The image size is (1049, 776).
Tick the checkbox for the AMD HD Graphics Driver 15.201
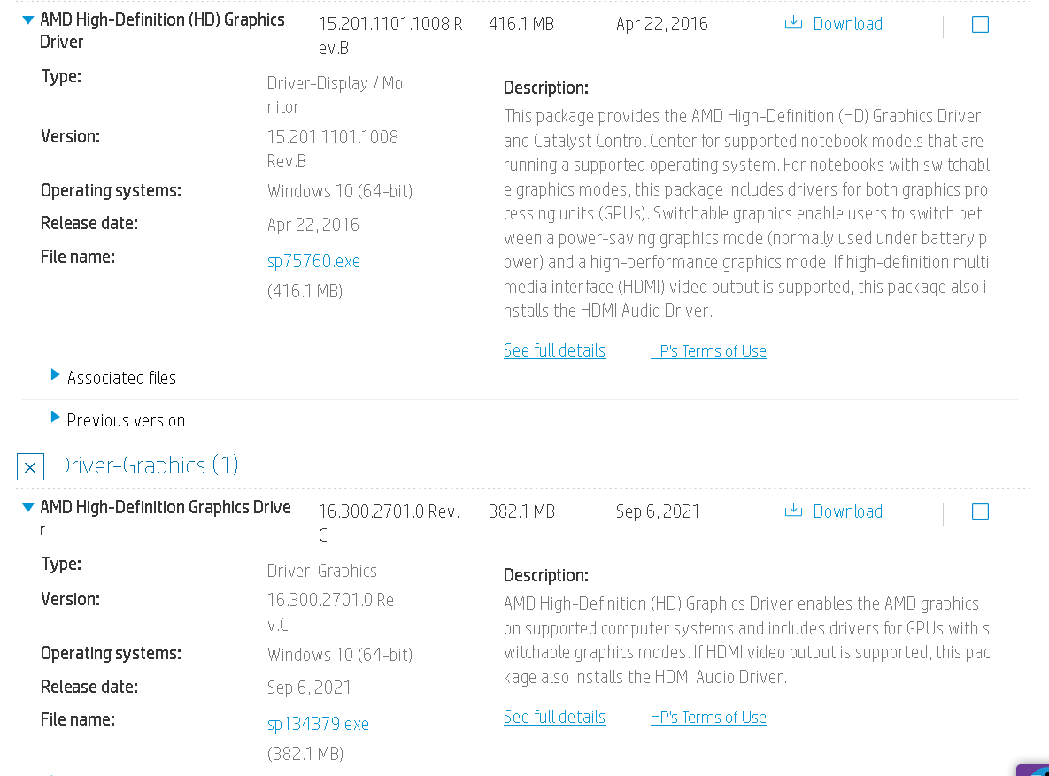pos(980,25)
